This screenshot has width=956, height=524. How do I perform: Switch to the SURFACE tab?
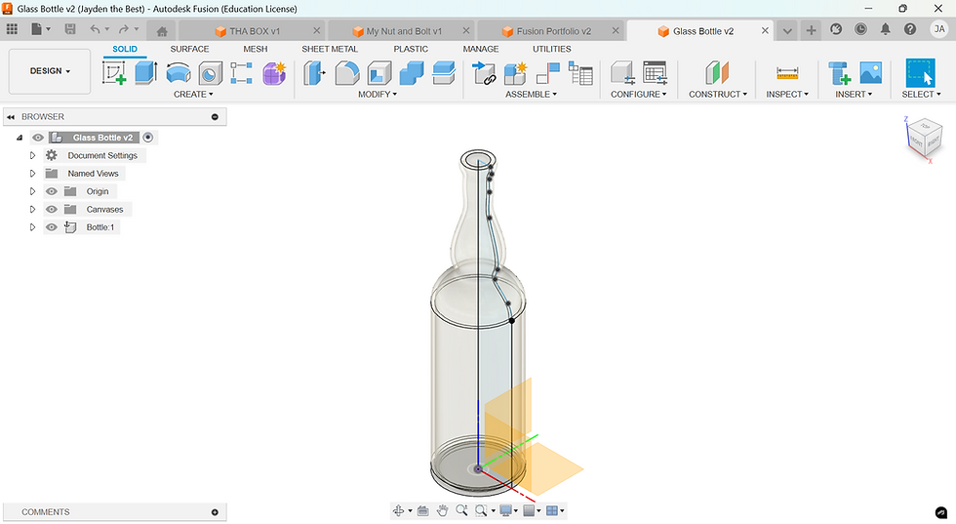click(x=189, y=49)
